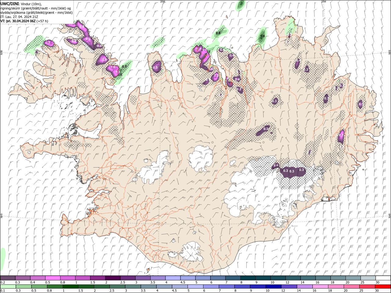Screen dimensions: 391x293
Task: Click the 'VT: þri. 30.04.2024 06Z (+57 h)' line
Action: 24,21
